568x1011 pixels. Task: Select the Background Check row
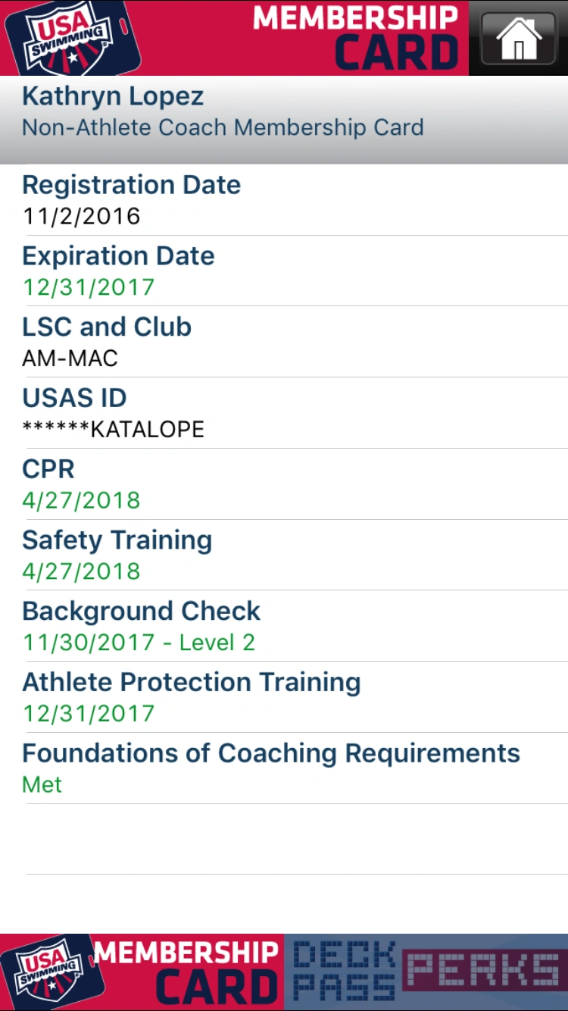pos(284,626)
